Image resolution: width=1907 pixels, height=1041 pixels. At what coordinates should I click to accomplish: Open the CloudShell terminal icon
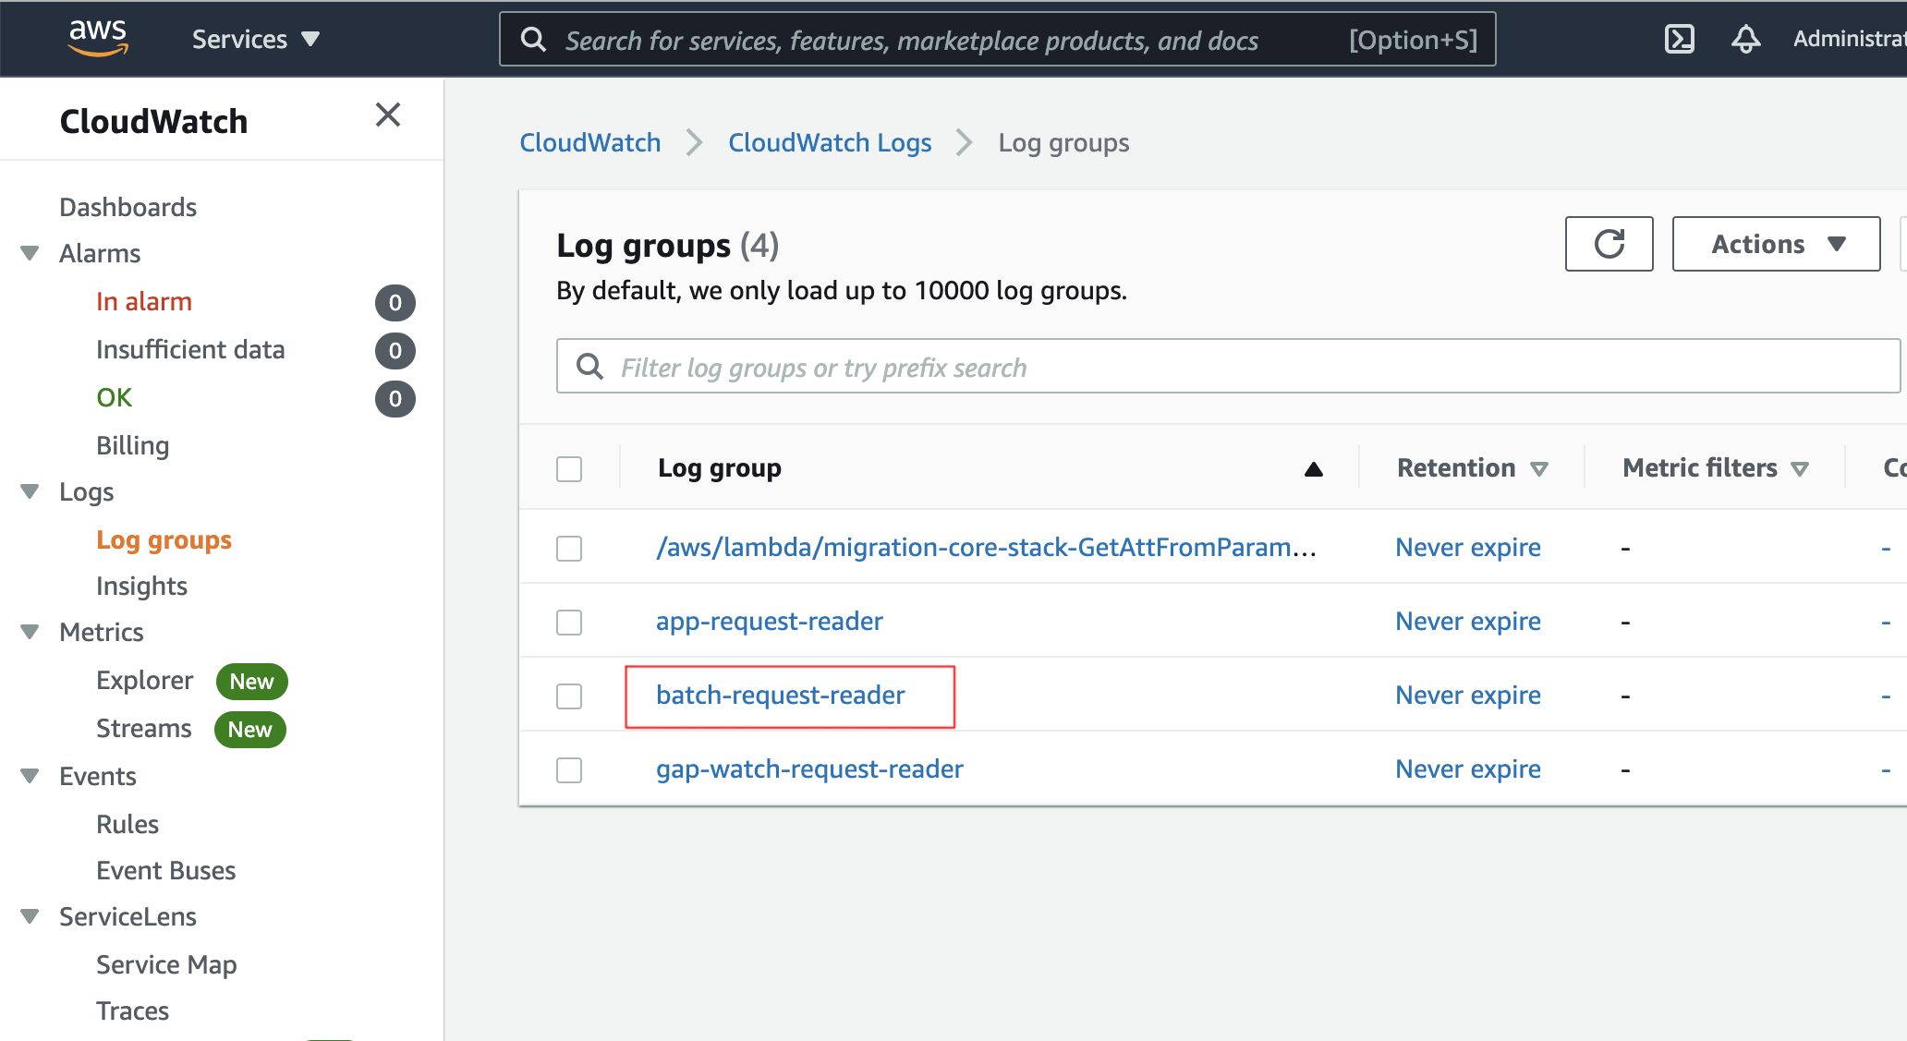1679,39
